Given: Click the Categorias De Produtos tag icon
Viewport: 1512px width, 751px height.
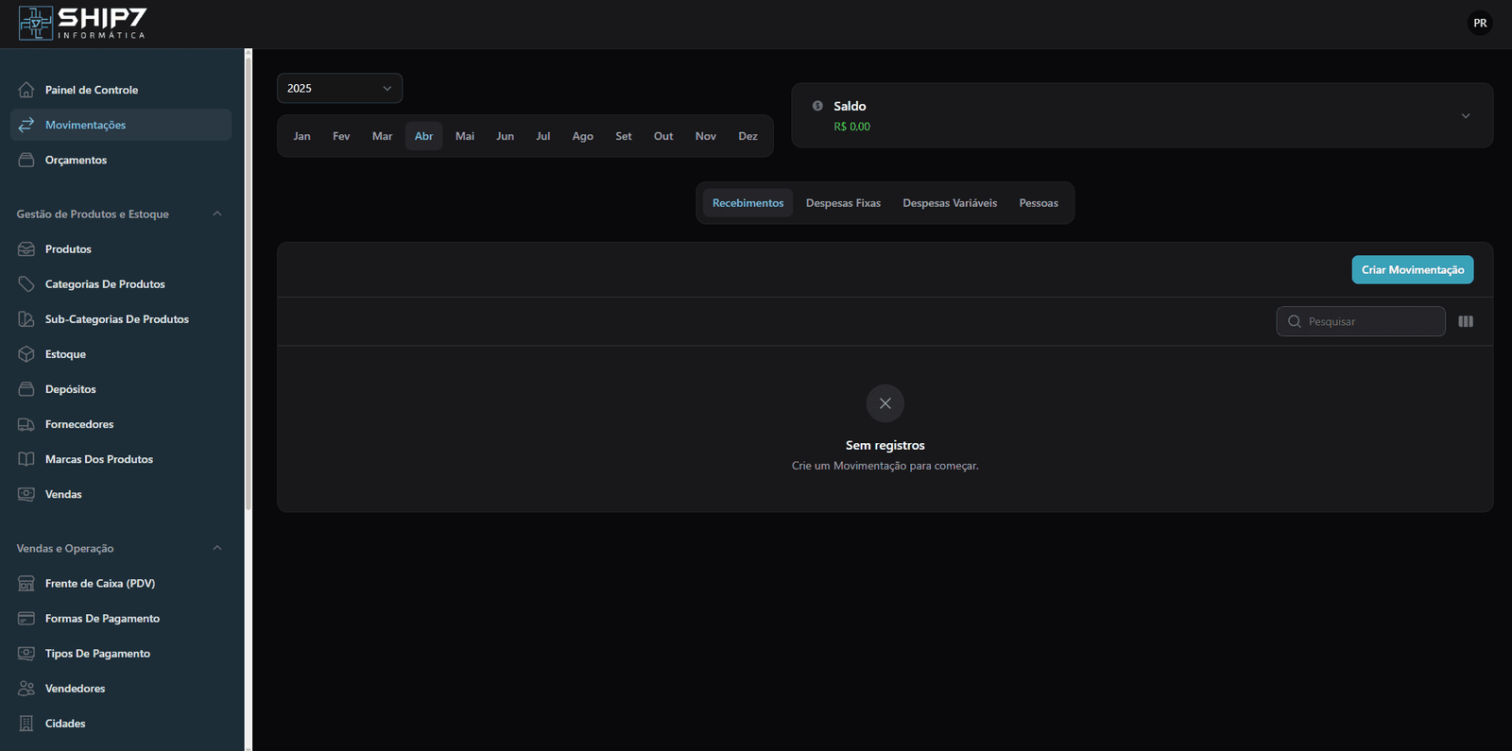Looking at the screenshot, I should pyautogui.click(x=26, y=284).
